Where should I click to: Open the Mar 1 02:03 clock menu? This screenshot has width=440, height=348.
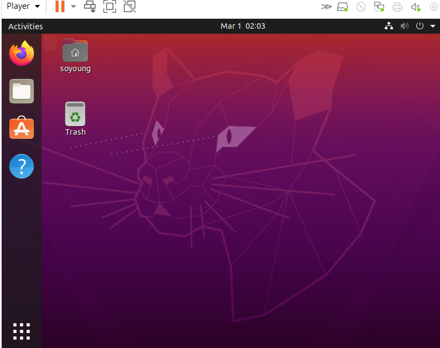click(x=243, y=26)
